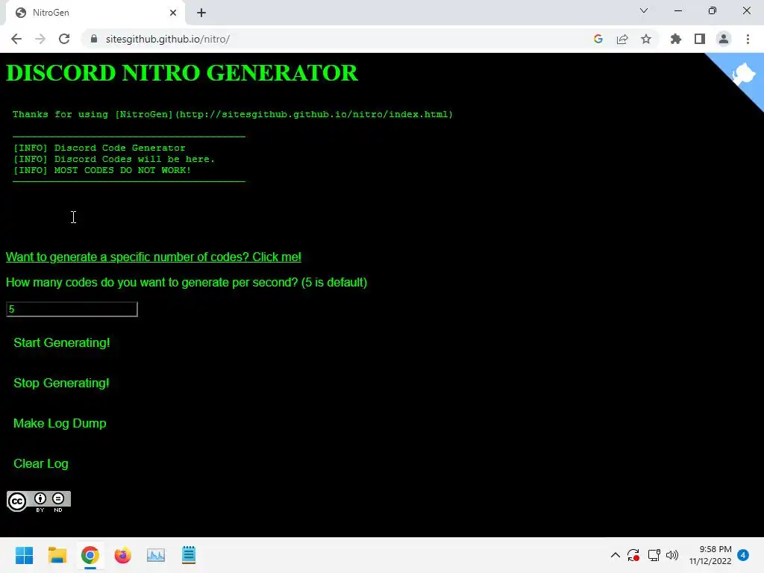Screen dimensions: 764x573
Task: Click the address bar URL text
Action: (168, 39)
